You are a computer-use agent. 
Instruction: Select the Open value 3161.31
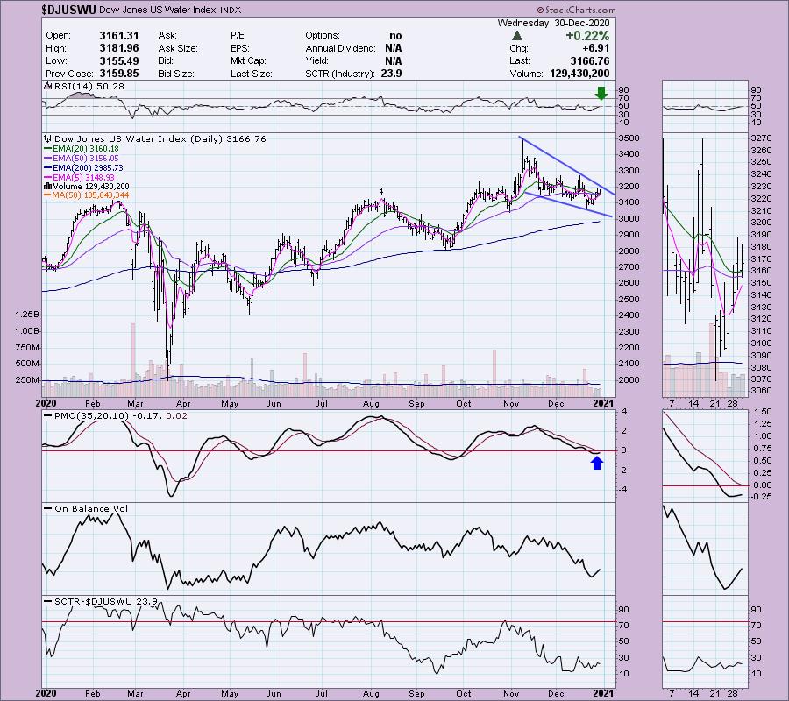click(118, 36)
